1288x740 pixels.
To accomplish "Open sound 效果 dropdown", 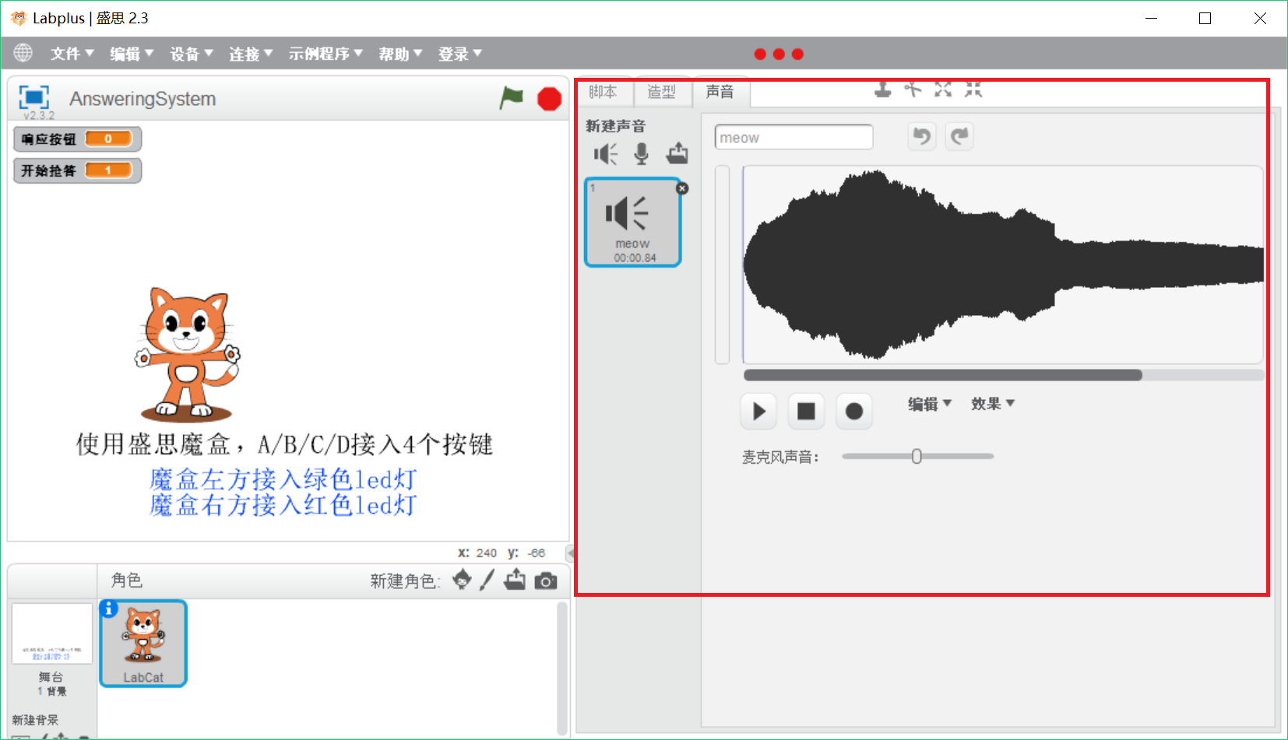I will pyautogui.click(x=993, y=404).
